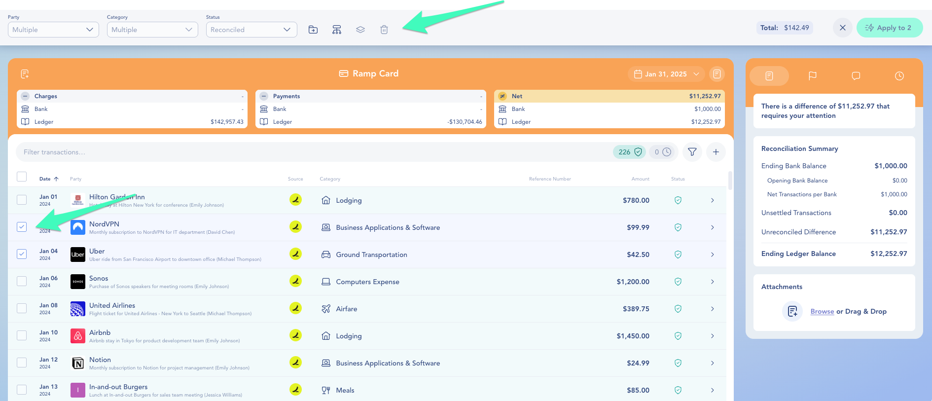Check the Hilton Garden Inn row checkbox
932x401 pixels.
coord(22,200)
